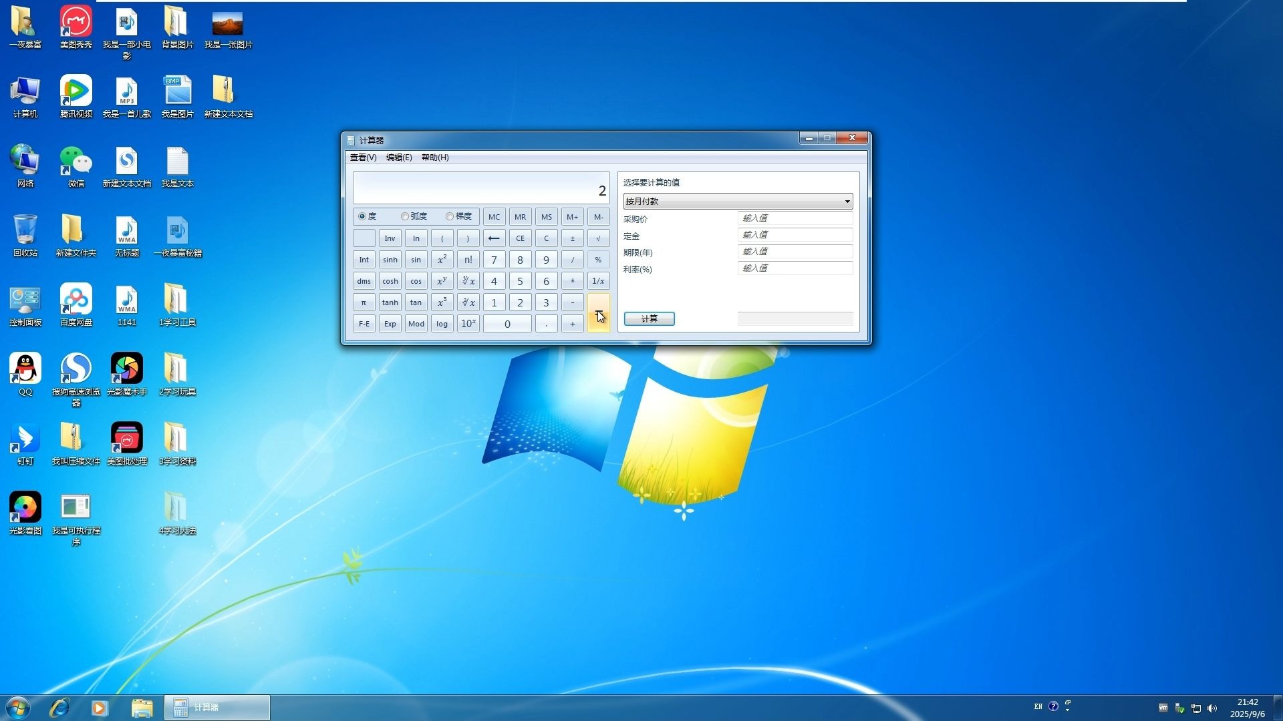Viewport: 1283px width, 721px height.
Task: Click the volume speaker tray icon
Action: [x=1212, y=708]
